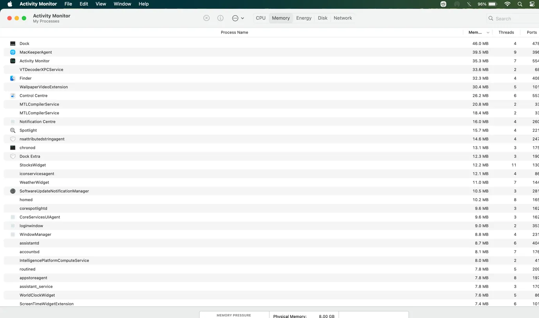Click the AirDrop menu bar status icon
This screenshot has width=539, height=318.
(x=457, y=4)
